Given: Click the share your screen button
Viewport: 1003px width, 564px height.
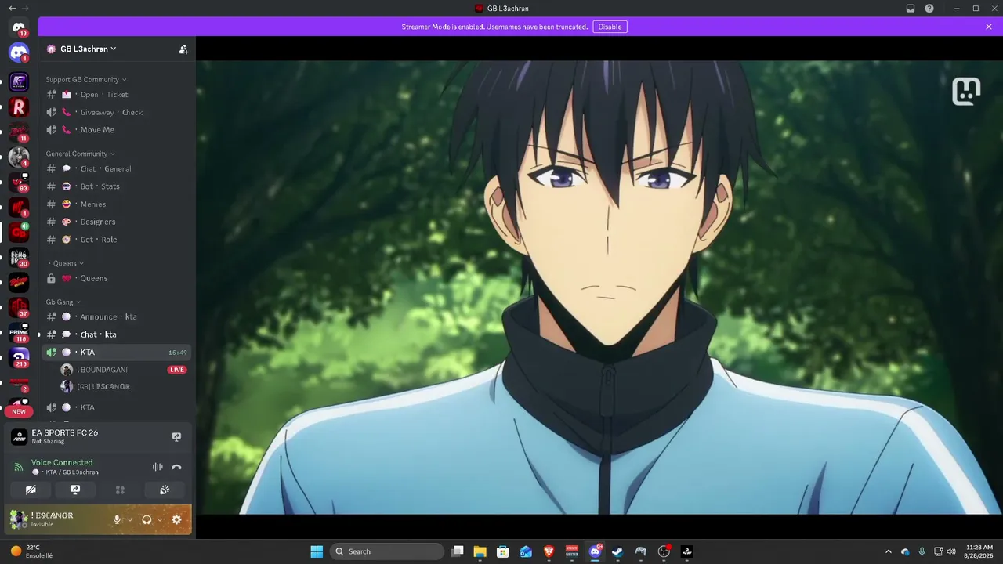Looking at the screenshot, I should [75, 490].
